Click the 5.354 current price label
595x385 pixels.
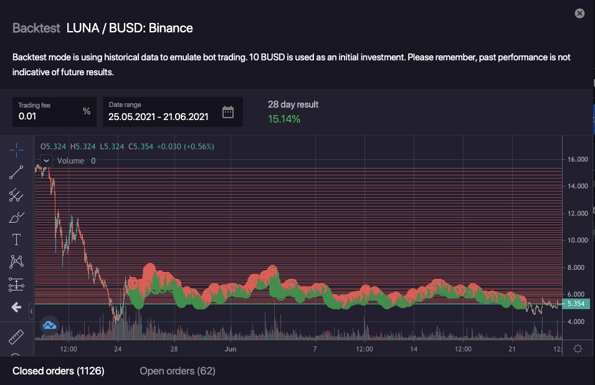[575, 304]
